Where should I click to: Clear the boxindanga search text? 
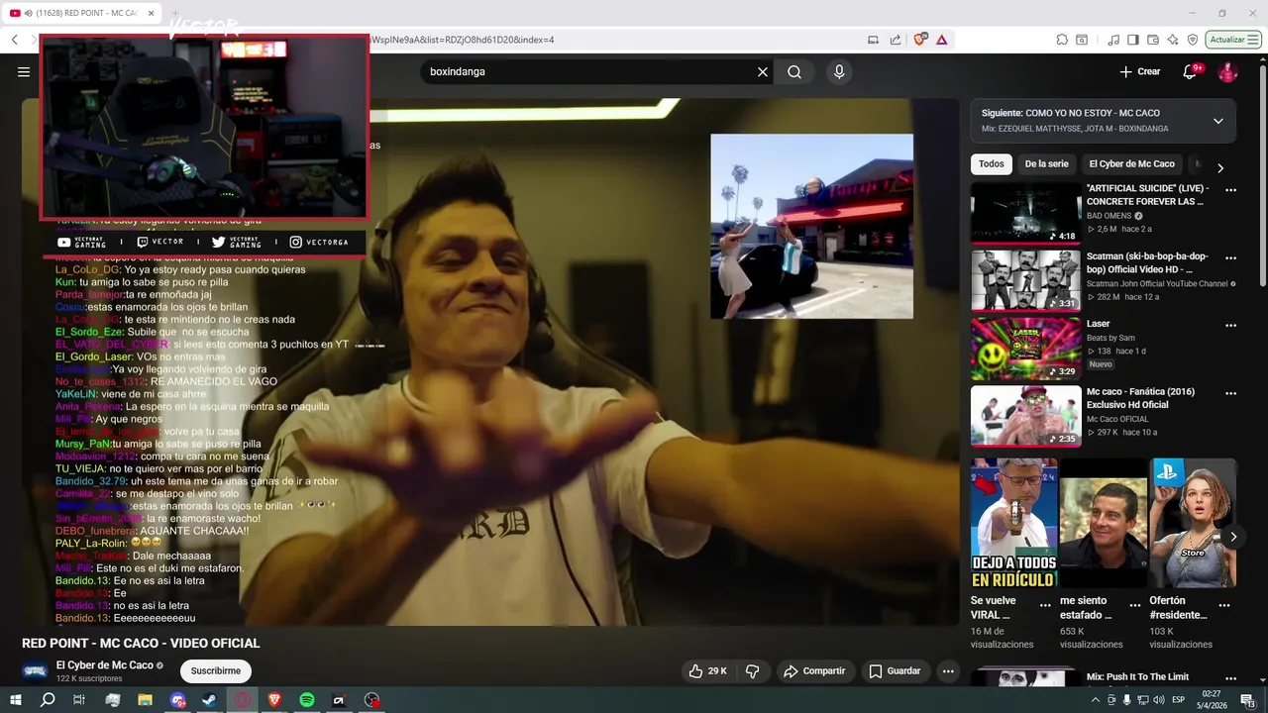(x=763, y=71)
